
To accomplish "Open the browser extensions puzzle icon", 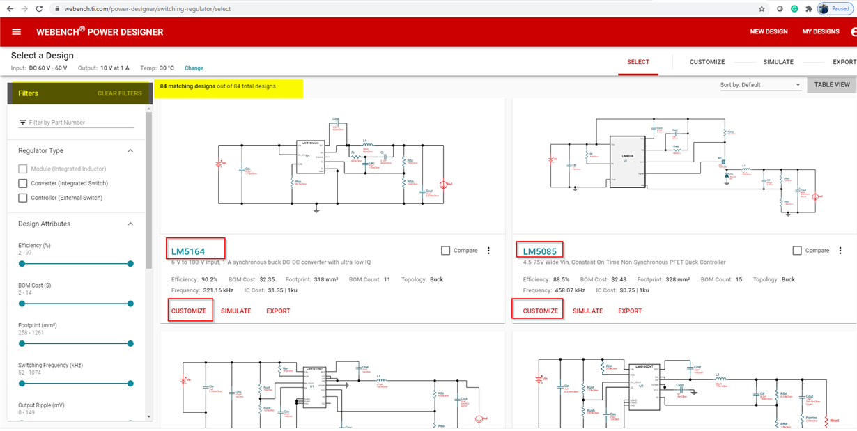I will (x=808, y=9).
